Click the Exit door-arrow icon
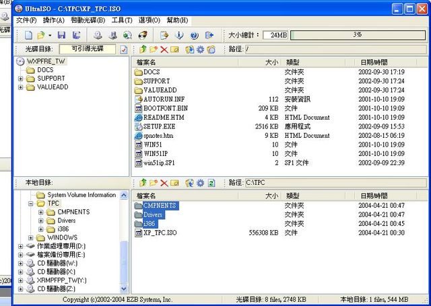Screen dimensions: 431x306 pyautogui.click(x=209, y=35)
